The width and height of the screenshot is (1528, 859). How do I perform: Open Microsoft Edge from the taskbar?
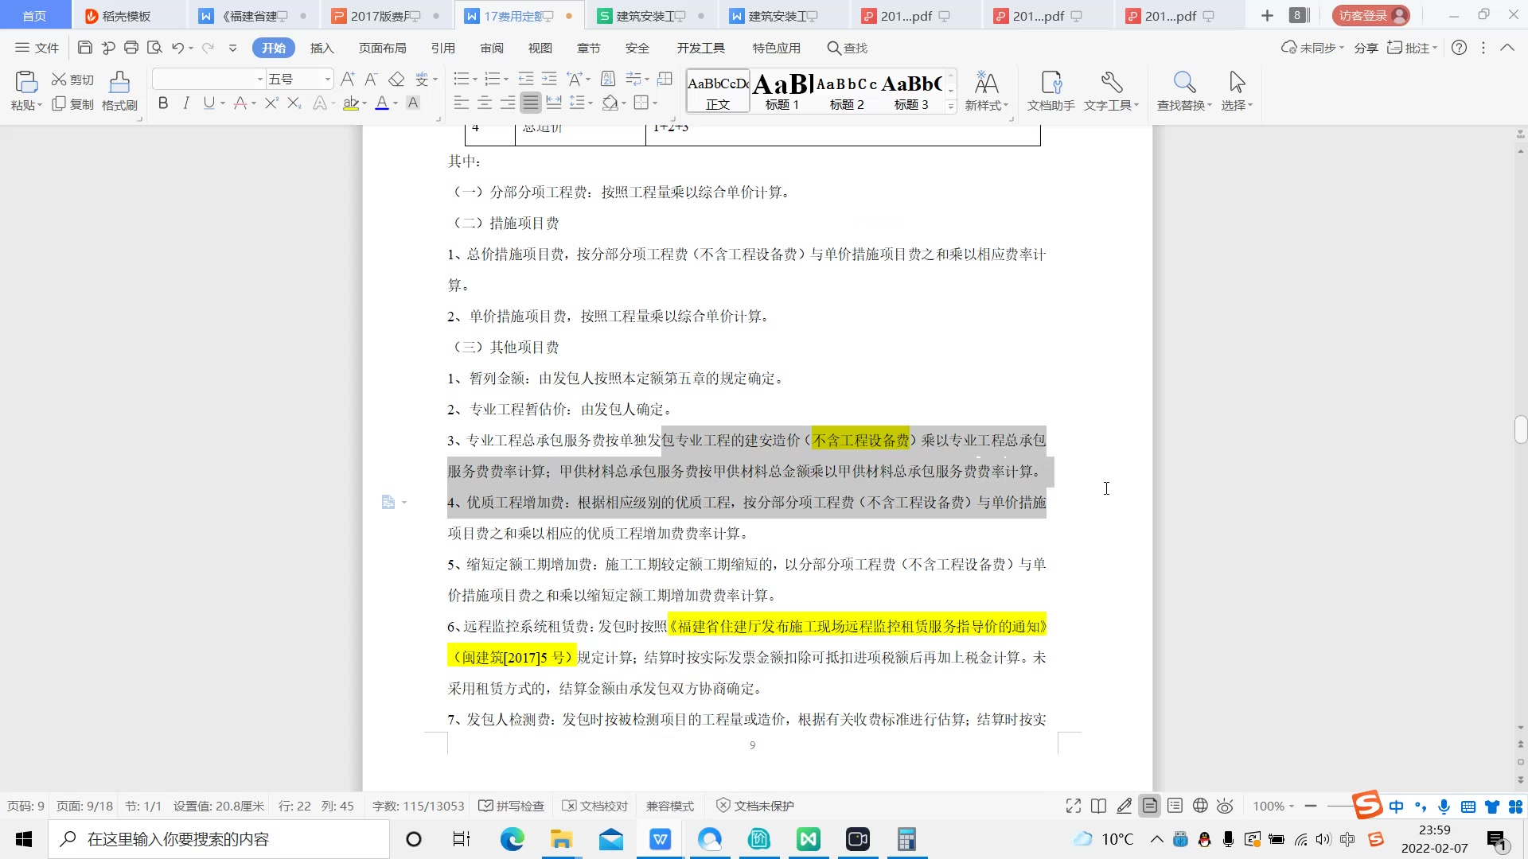[x=512, y=839]
